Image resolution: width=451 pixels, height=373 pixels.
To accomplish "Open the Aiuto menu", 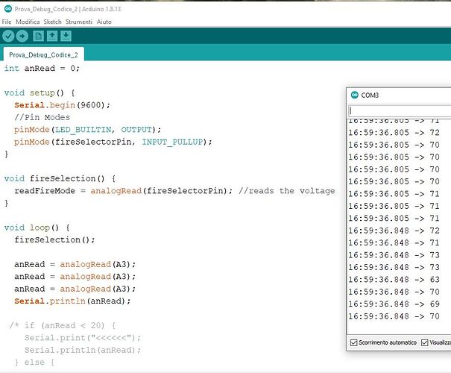I will [104, 22].
